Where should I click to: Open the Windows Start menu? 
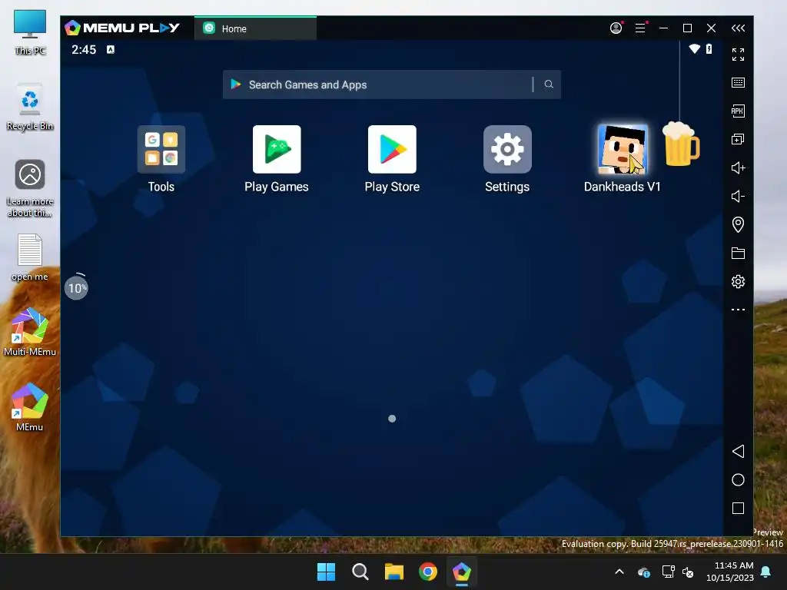pyautogui.click(x=326, y=572)
